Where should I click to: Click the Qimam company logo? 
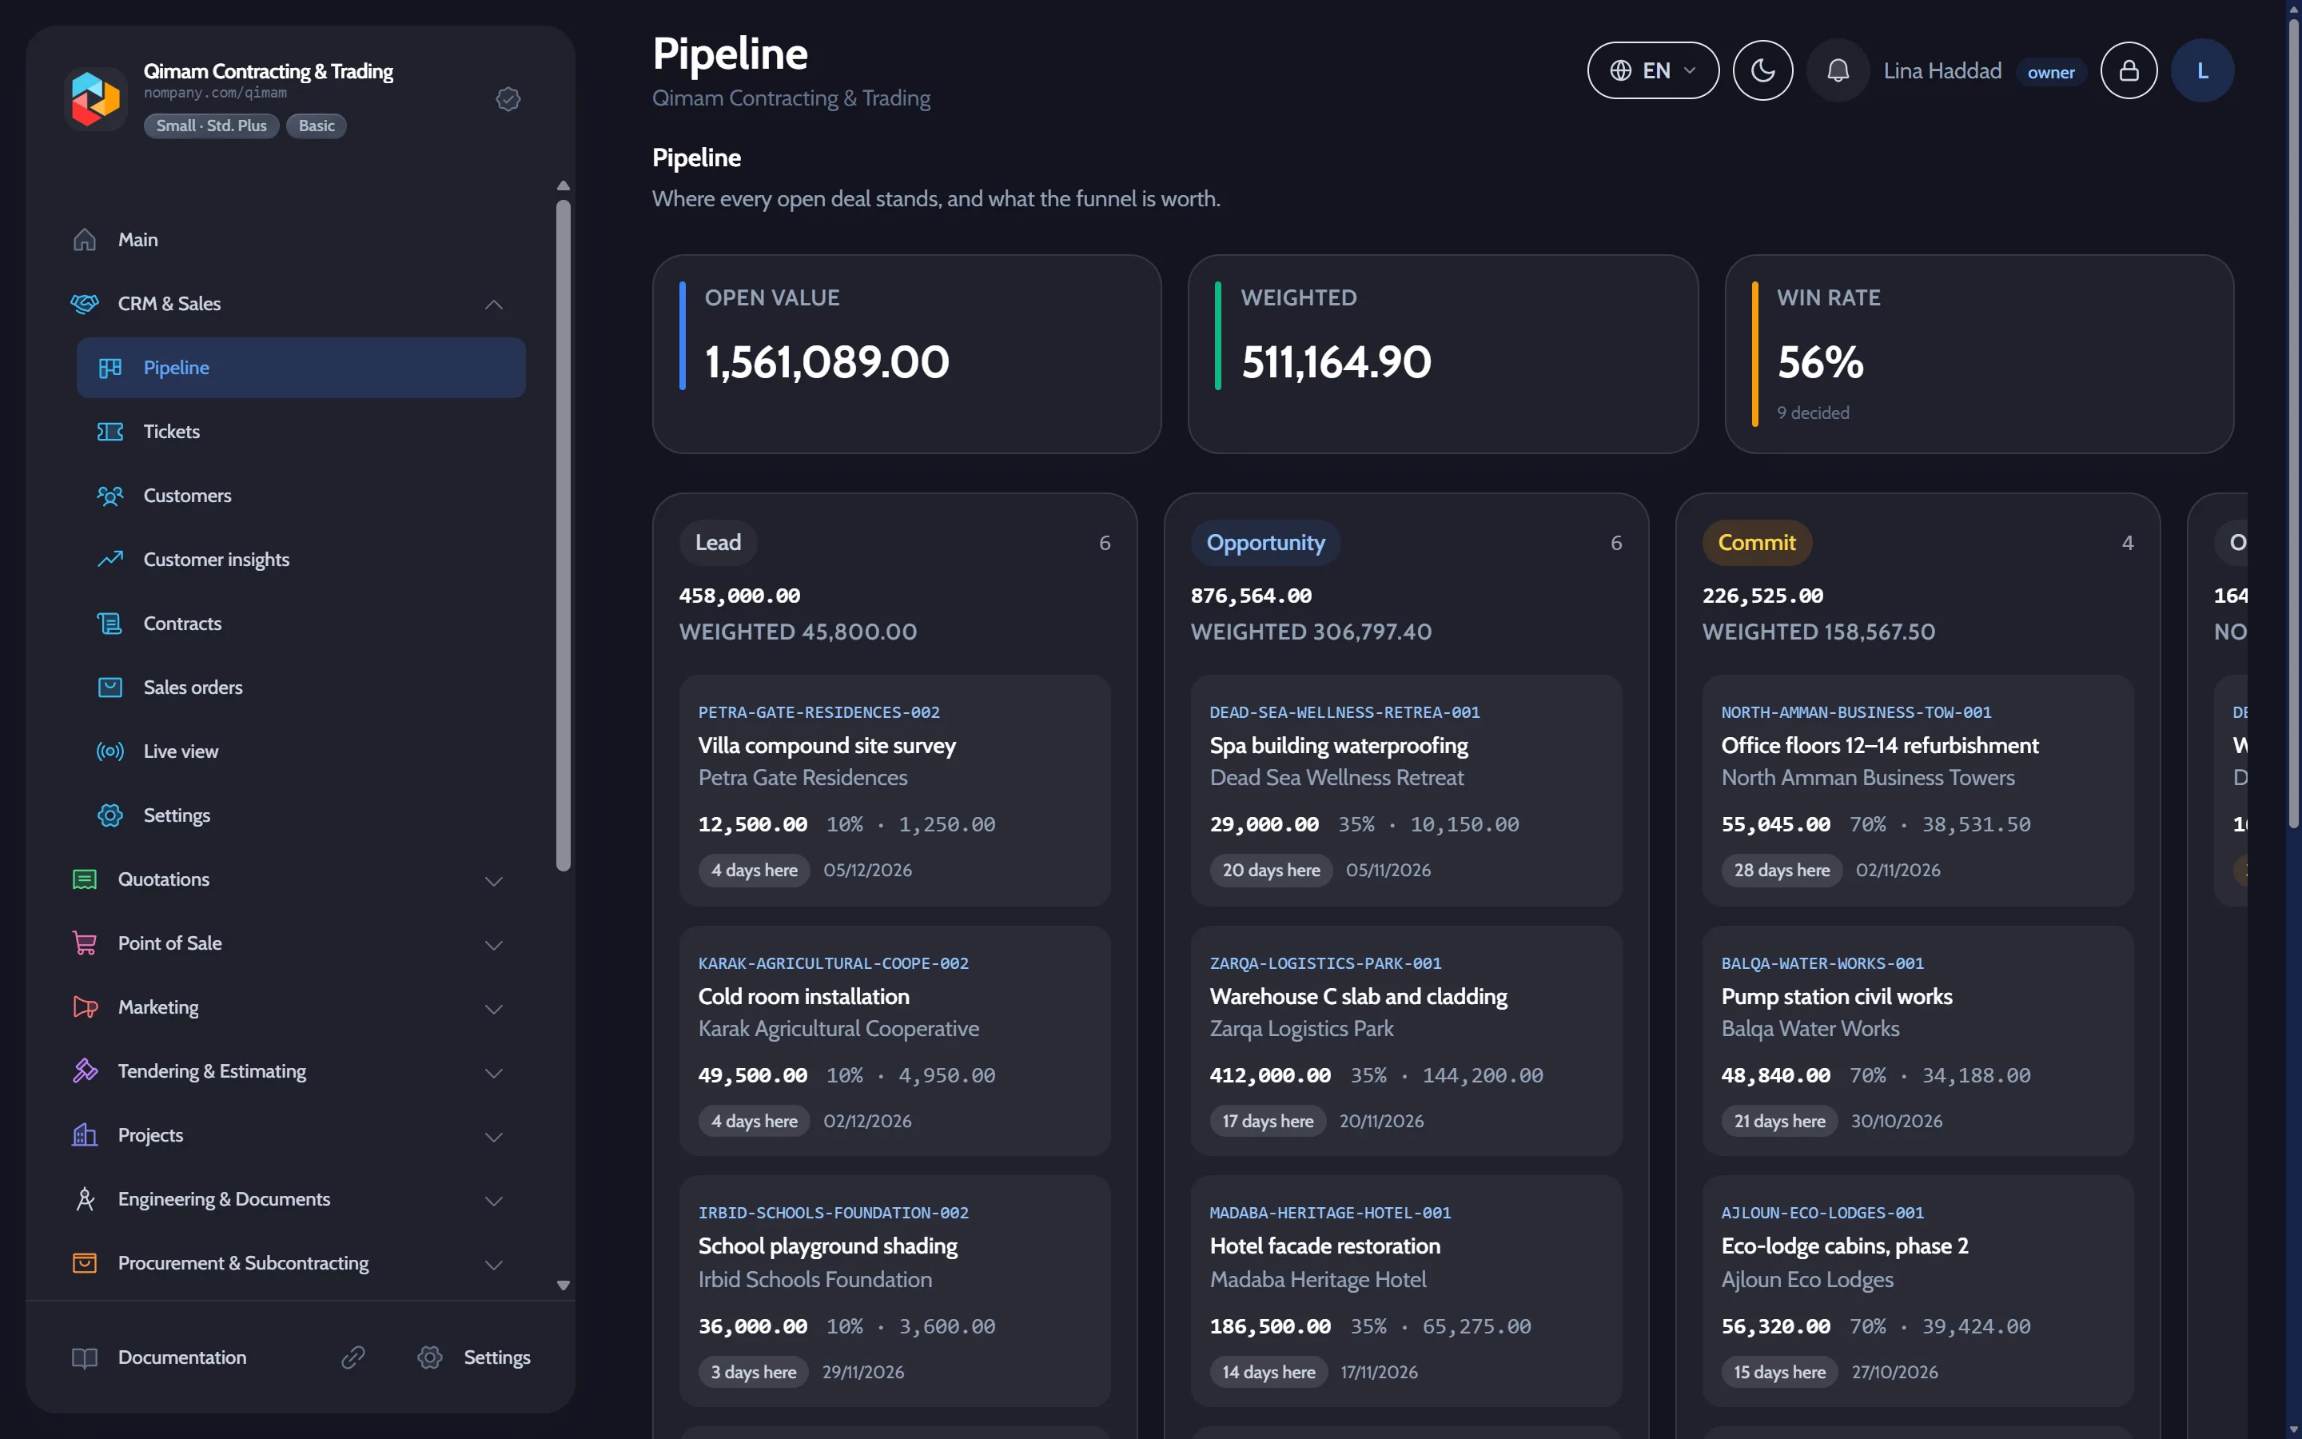(x=95, y=99)
